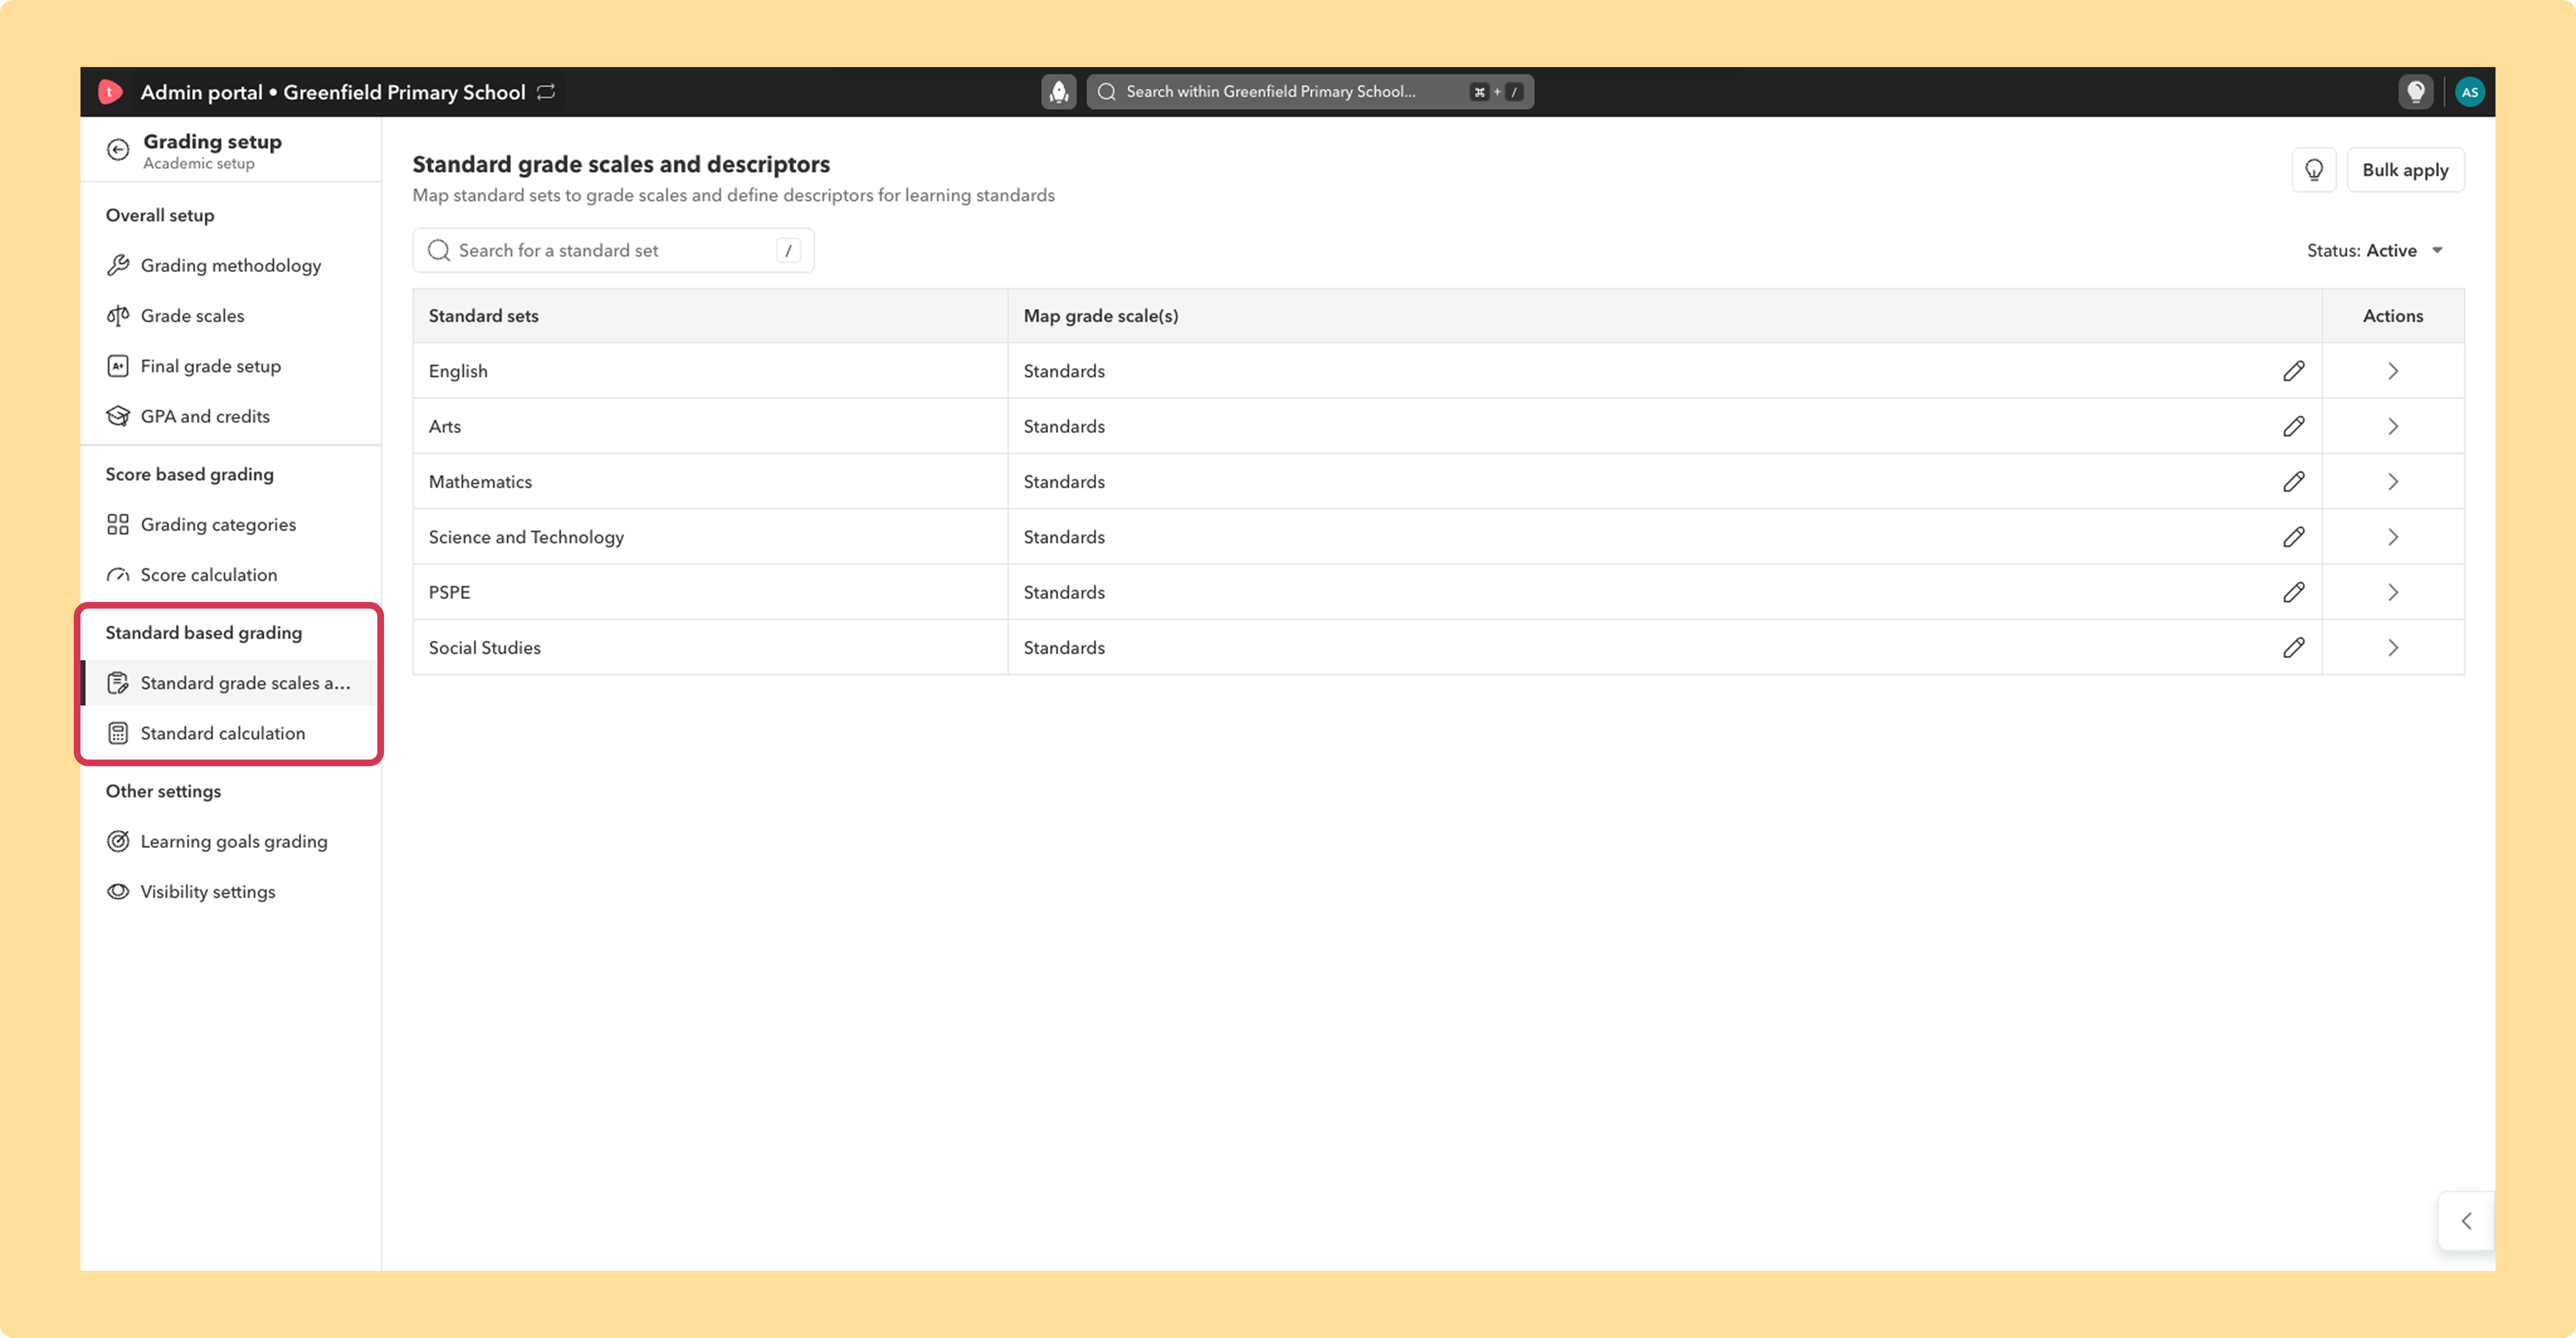Open Visibility settings in the sidebar
The height and width of the screenshot is (1338, 2576).
click(x=230, y=892)
